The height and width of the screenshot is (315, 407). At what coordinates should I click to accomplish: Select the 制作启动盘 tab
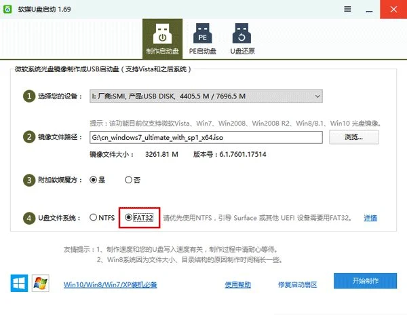(162, 39)
